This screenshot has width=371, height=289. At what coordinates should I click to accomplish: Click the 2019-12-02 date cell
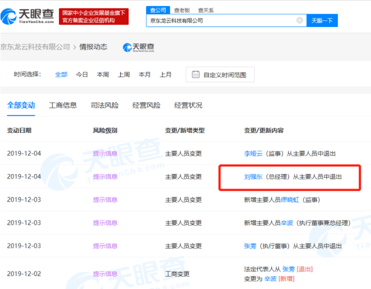(24, 274)
